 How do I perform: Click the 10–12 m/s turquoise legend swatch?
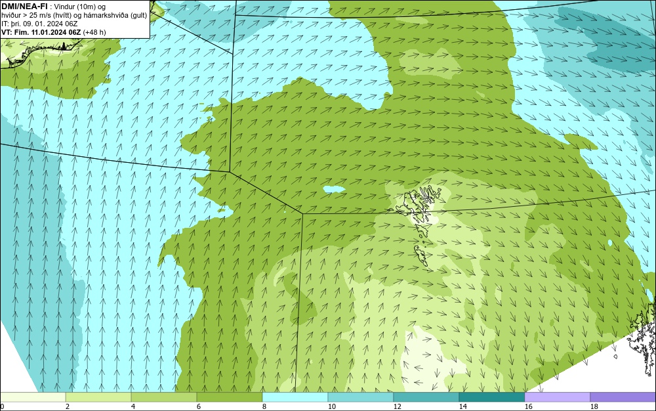pyautogui.click(x=361, y=397)
